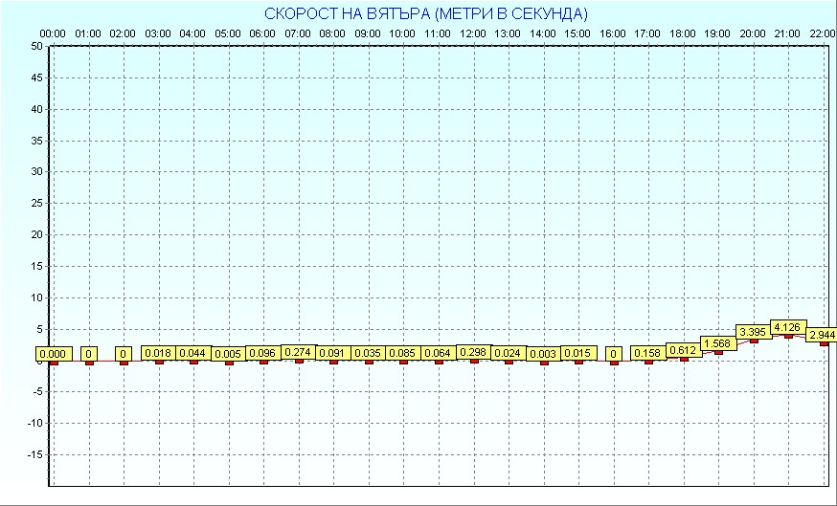Click the 00:00 time axis label

(x=53, y=33)
